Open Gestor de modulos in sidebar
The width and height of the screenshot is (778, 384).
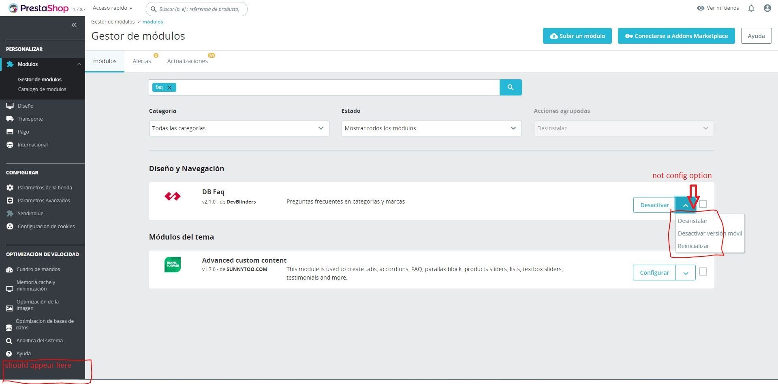[40, 80]
